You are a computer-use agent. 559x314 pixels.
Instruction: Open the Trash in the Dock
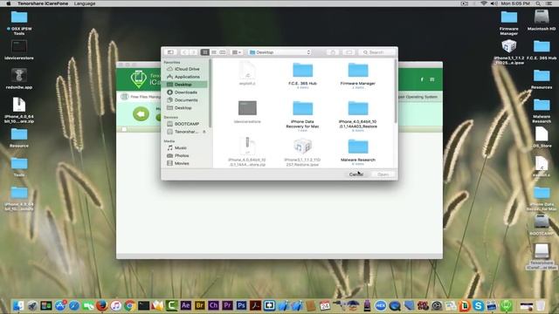542,305
